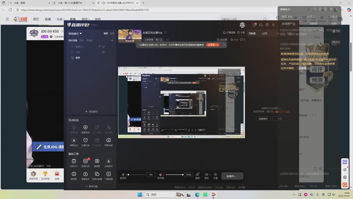353x199 pixels.
Task: Click the user avatar in 直播伴侣 header
Action: point(242,25)
